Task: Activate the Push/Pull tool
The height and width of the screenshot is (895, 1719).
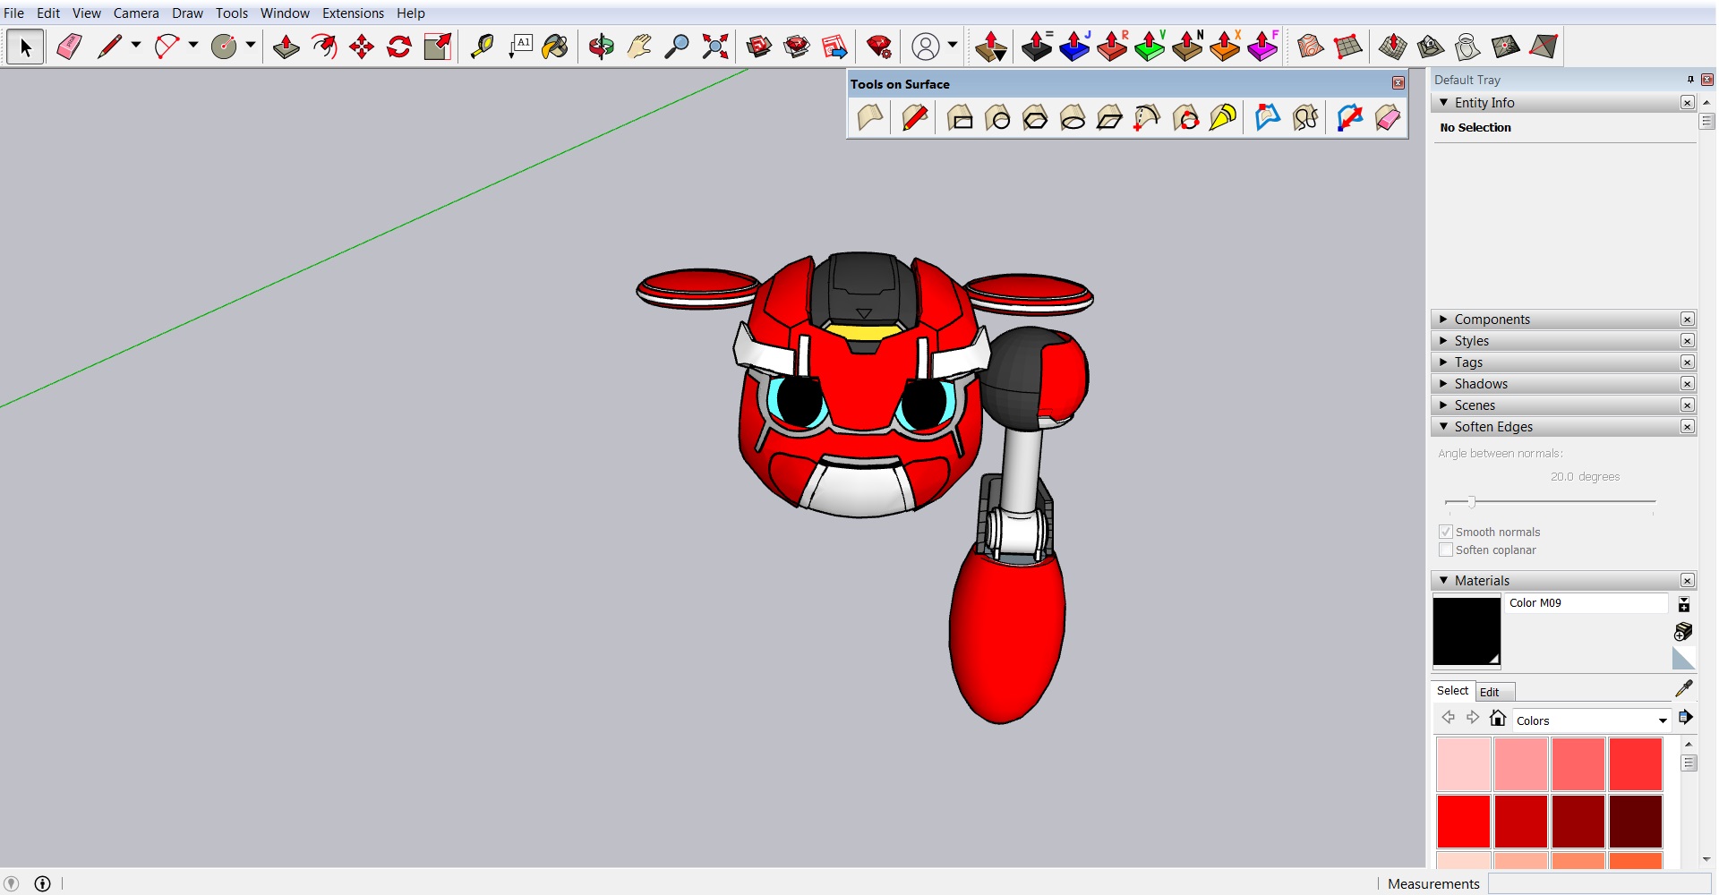Action: pyautogui.click(x=286, y=47)
